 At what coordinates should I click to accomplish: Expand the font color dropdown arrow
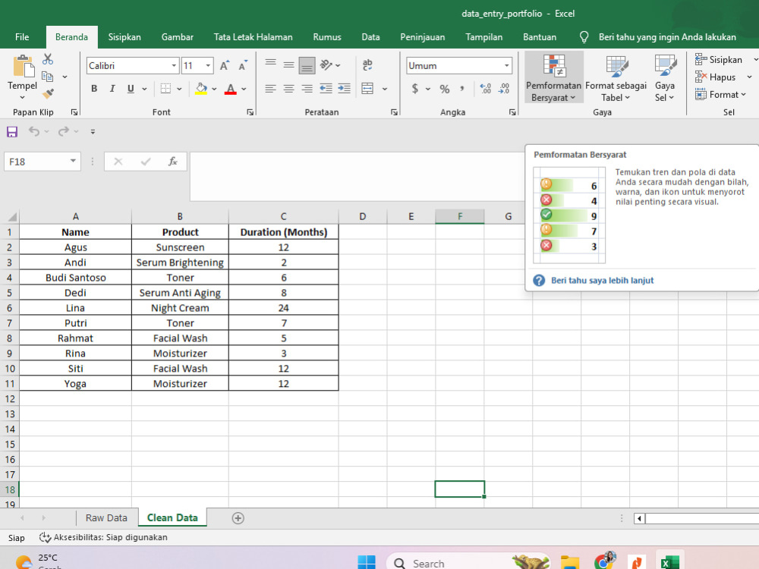(244, 89)
